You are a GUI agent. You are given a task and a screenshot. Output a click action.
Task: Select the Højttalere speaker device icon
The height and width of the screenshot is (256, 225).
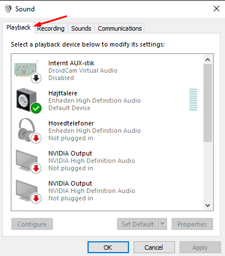tap(29, 100)
